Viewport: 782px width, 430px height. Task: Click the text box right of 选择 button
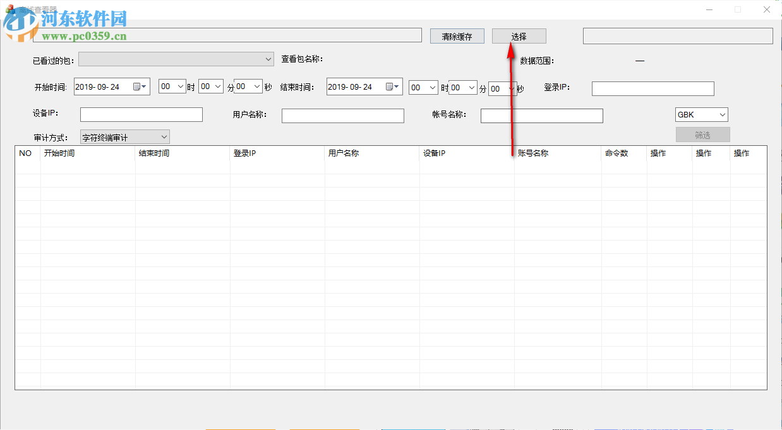point(678,36)
